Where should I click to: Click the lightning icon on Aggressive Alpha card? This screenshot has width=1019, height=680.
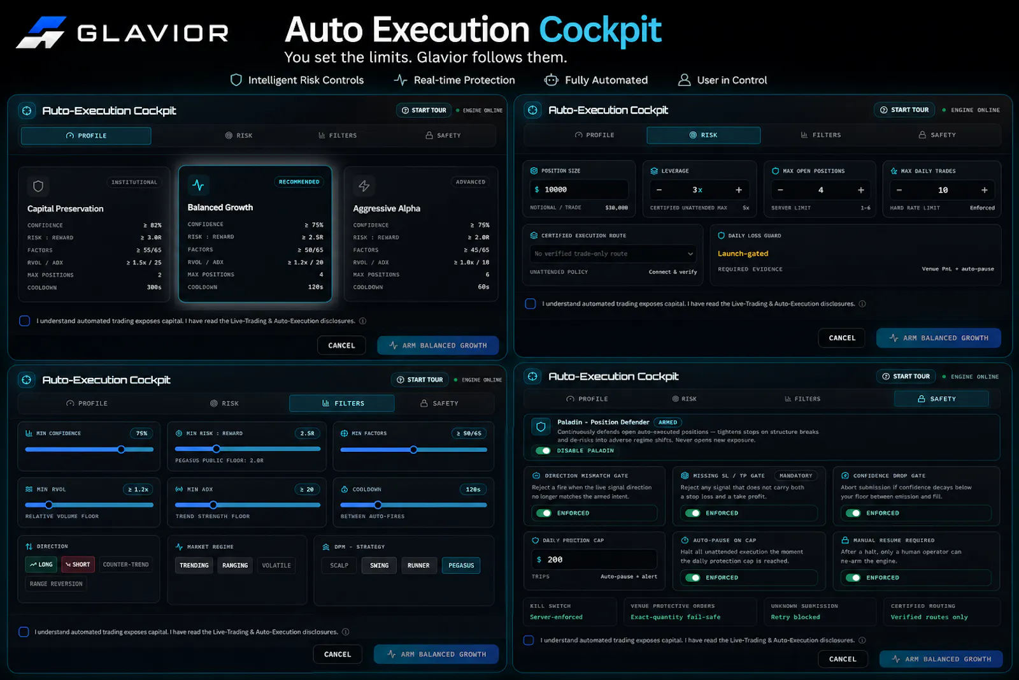click(364, 185)
